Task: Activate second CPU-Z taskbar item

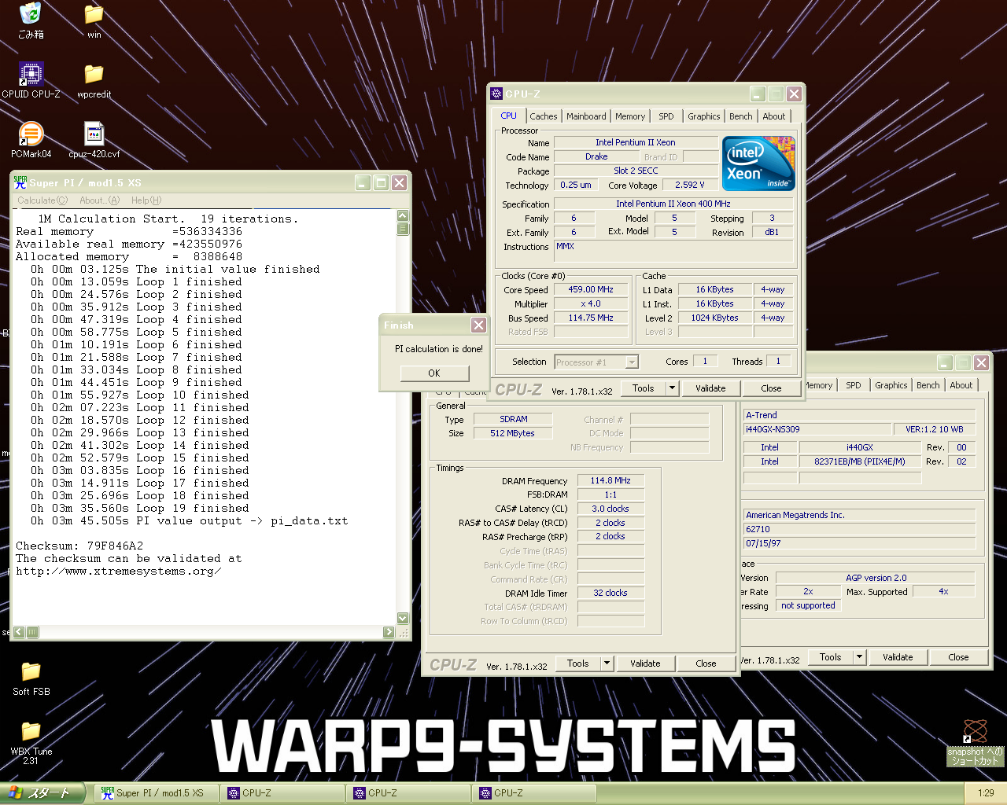Action: click(409, 793)
